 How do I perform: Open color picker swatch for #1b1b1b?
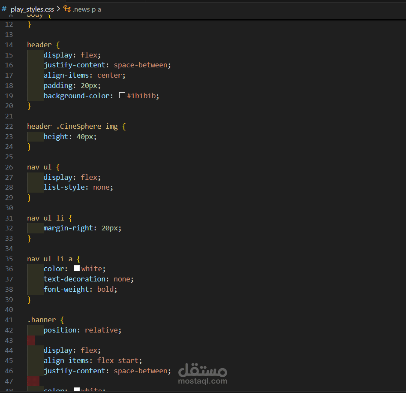(122, 95)
